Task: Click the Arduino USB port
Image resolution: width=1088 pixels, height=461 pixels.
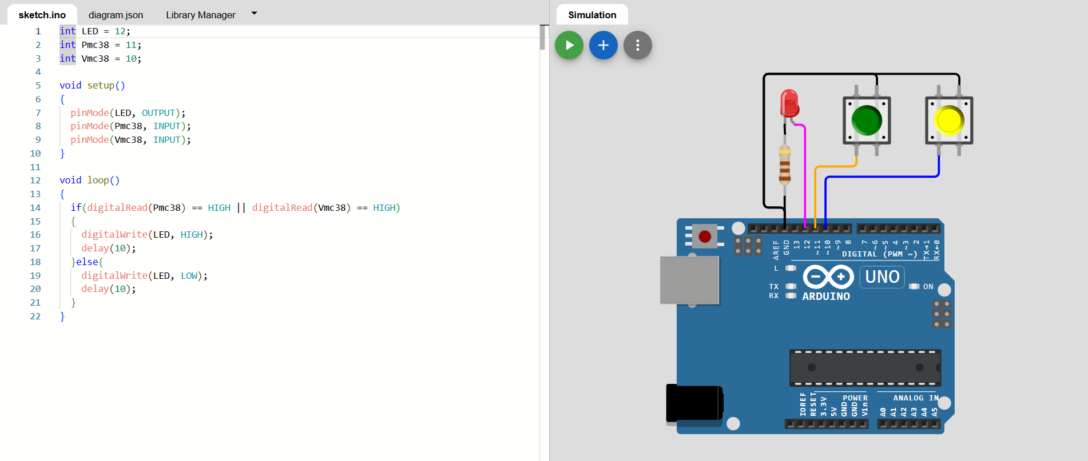Action: (x=689, y=280)
